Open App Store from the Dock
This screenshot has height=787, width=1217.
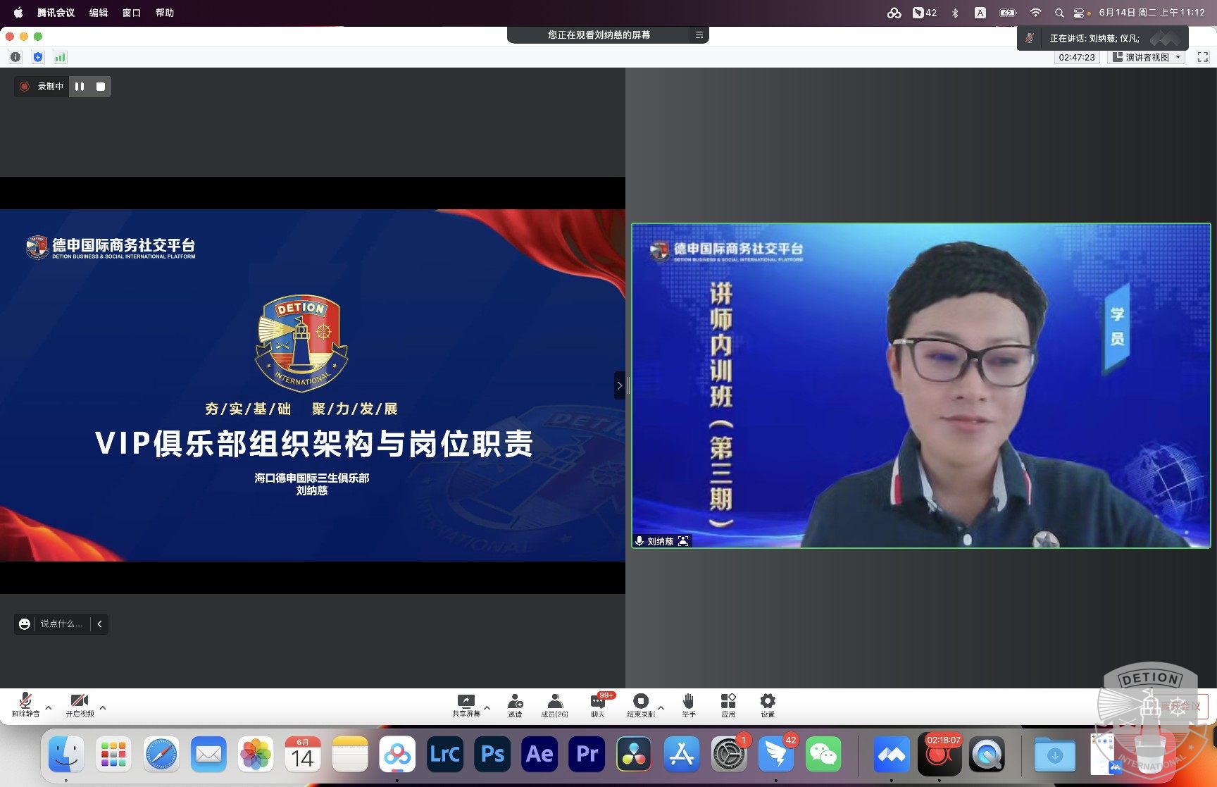click(682, 755)
